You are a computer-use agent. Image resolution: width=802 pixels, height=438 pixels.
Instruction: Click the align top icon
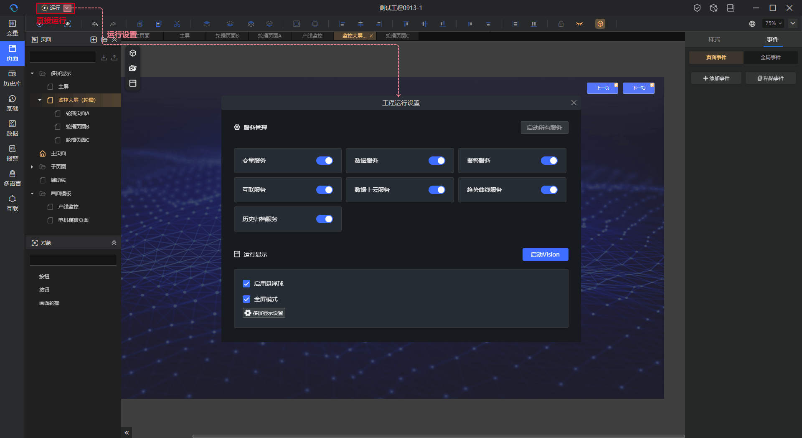click(x=406, y=24)
